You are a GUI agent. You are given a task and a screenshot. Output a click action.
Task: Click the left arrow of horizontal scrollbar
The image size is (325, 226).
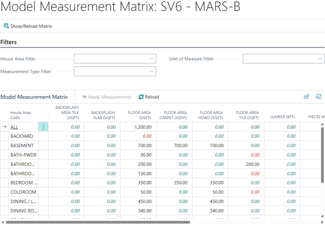[2, 222]
